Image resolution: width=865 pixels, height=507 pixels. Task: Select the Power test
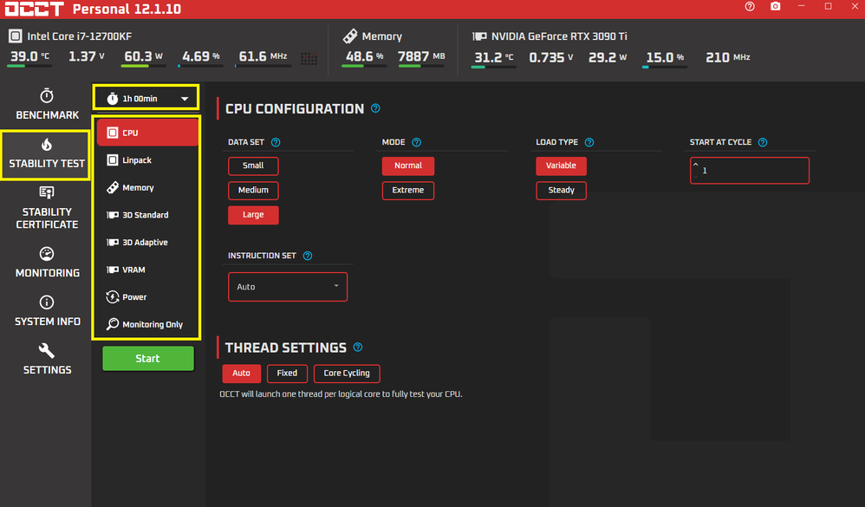point(146,296)
